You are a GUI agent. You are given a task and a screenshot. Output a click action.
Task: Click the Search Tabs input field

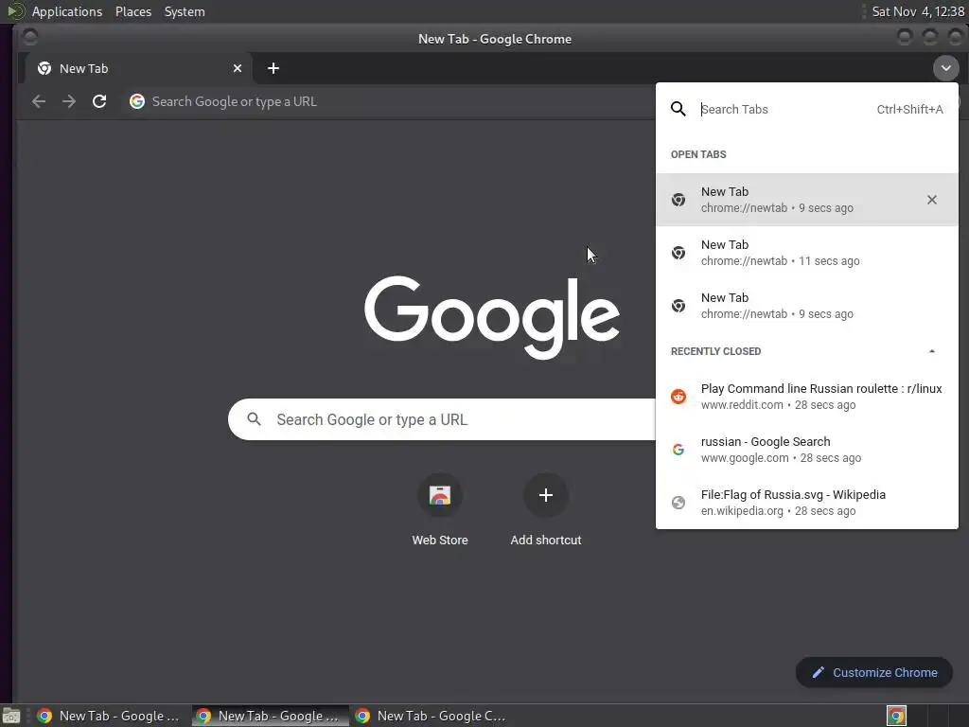(784, 110)
